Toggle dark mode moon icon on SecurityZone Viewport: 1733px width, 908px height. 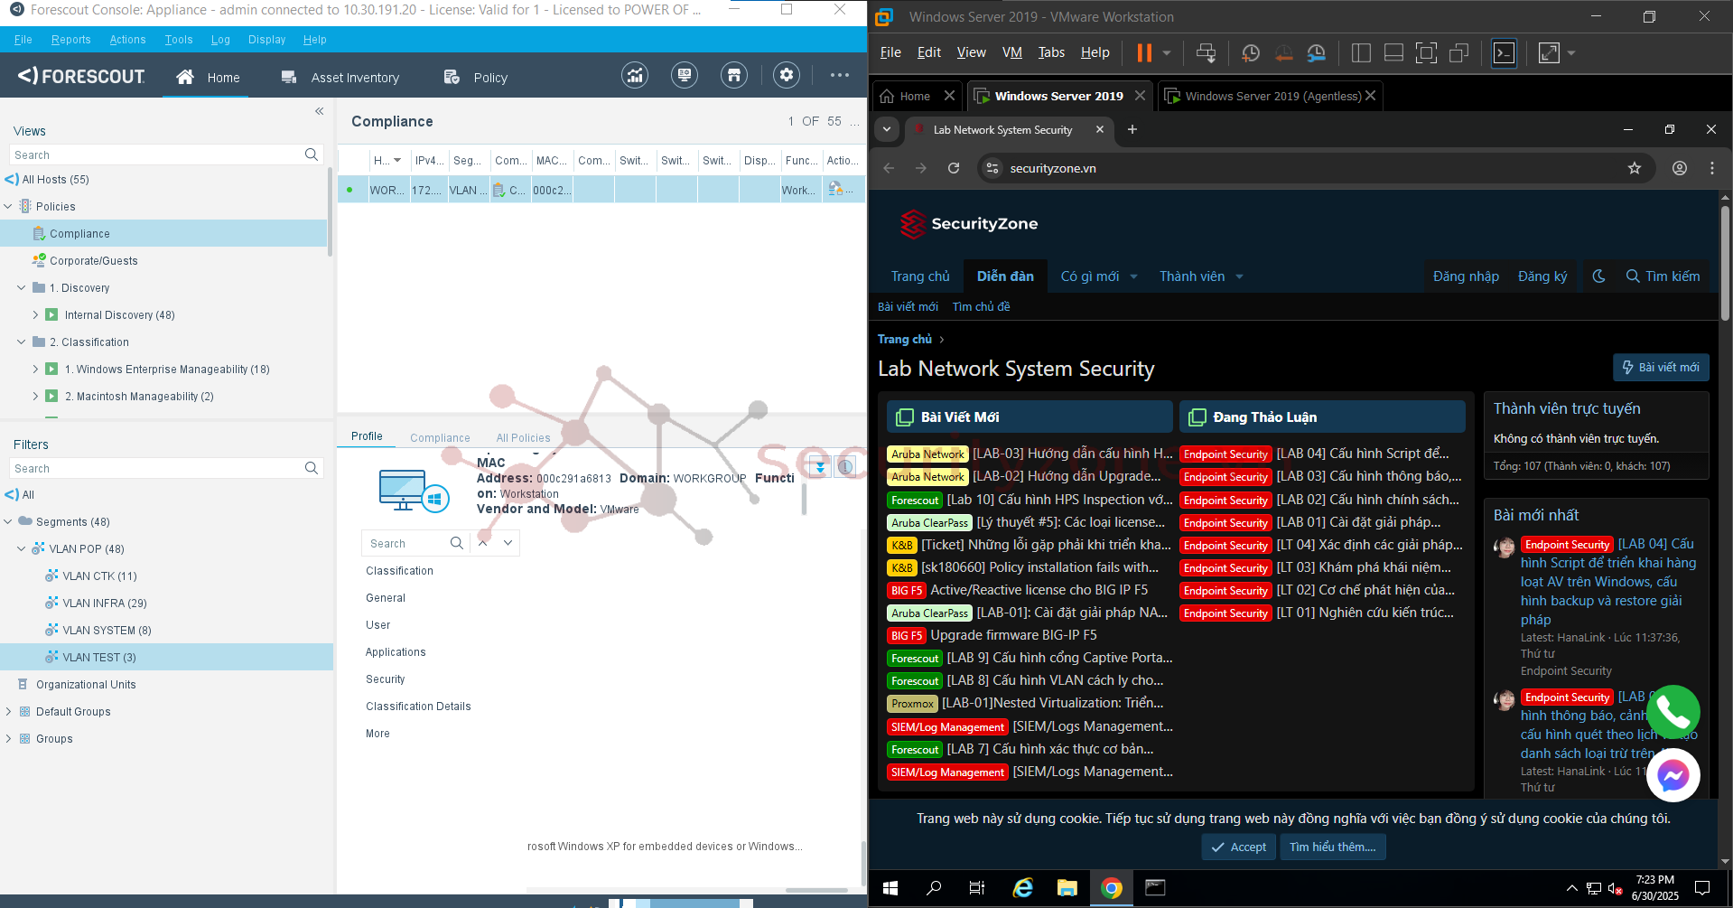[x=1599, y=276]
